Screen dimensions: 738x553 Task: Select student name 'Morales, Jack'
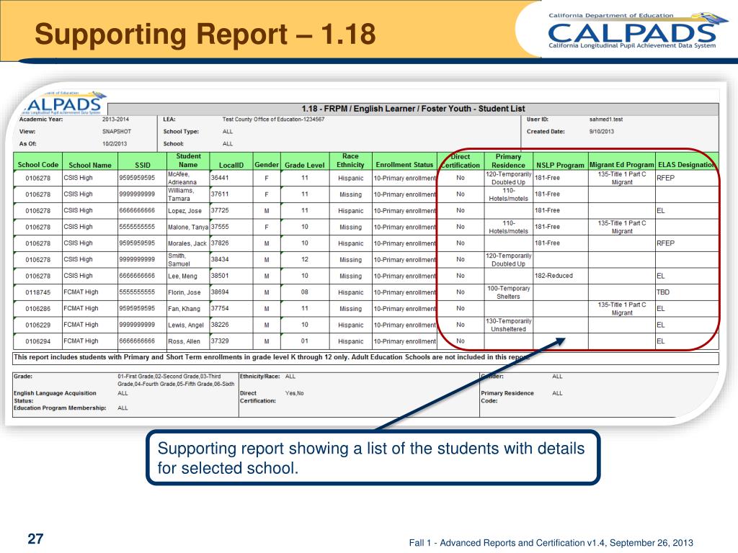[187, 243]
